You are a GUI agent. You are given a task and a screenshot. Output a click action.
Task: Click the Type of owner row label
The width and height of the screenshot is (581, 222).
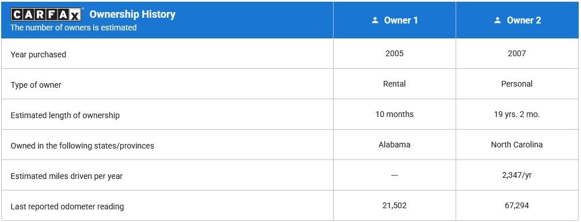(x=36, y=85)
